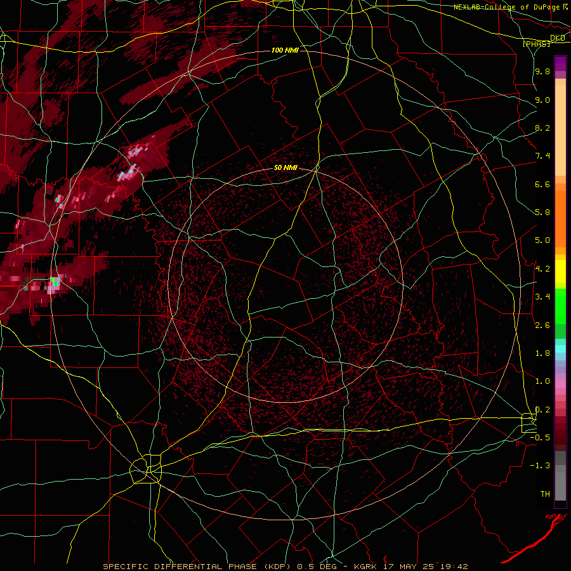Click the 9.0 value on the color scale
This screenshot has height=571, width=571.
coord(542,100)
